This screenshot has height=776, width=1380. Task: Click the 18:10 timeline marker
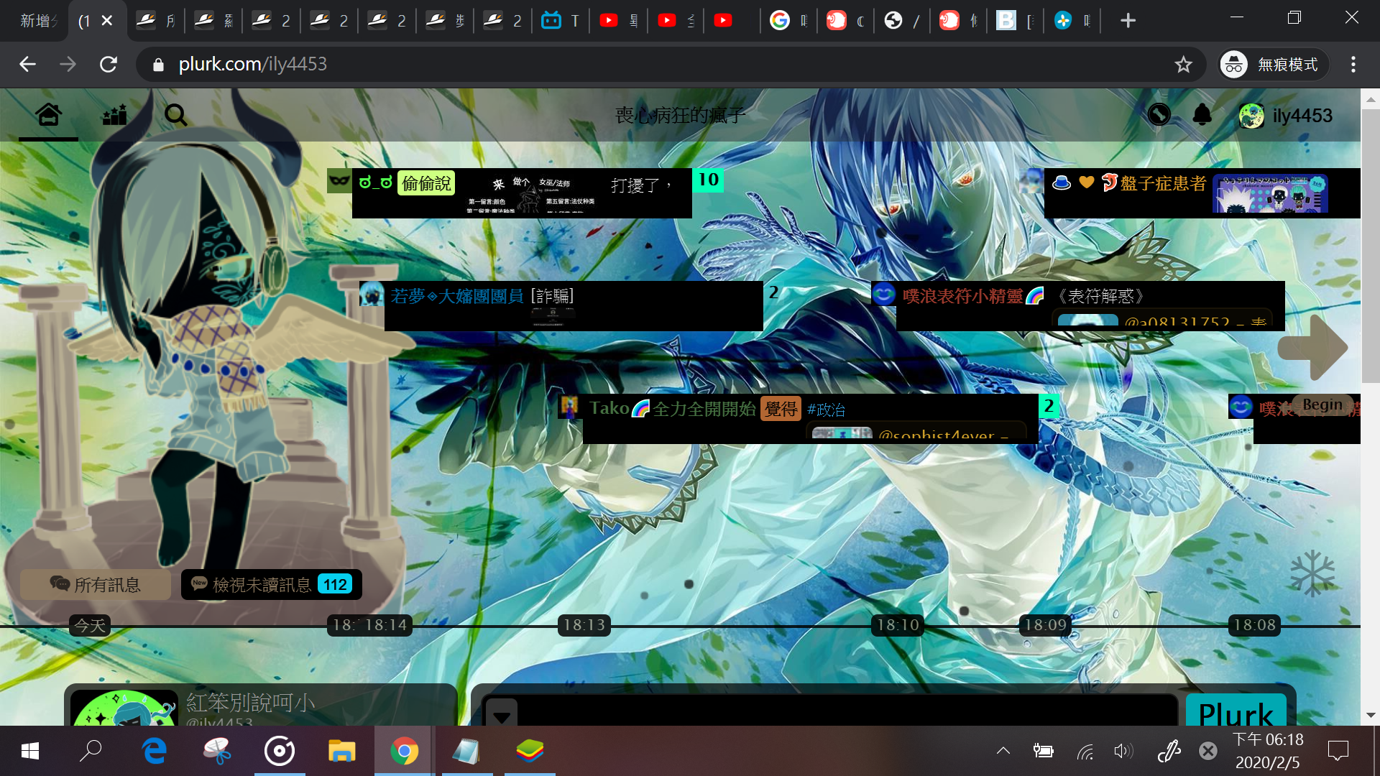(x=898, y=625)
